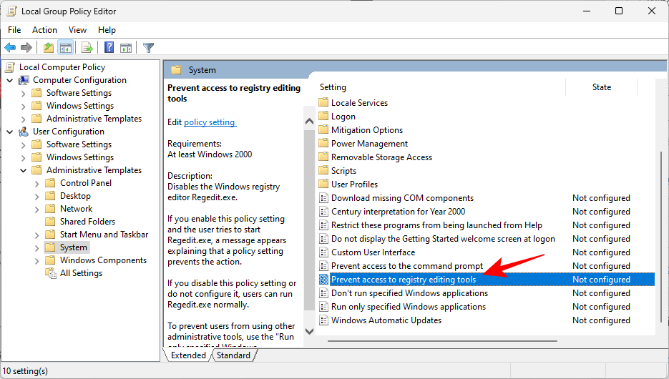Screen dimensions: 669x379
Task: Click the Export List toolbar icon
Action: pos(87,48)
